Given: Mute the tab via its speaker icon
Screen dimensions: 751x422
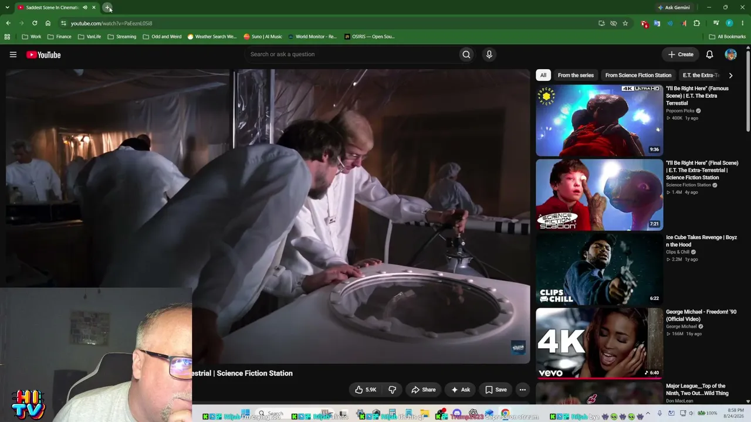Looking at the screenshot, I should click(x=85, y=8).
